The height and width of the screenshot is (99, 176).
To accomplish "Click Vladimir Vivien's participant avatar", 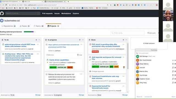I will coord(137,79).
